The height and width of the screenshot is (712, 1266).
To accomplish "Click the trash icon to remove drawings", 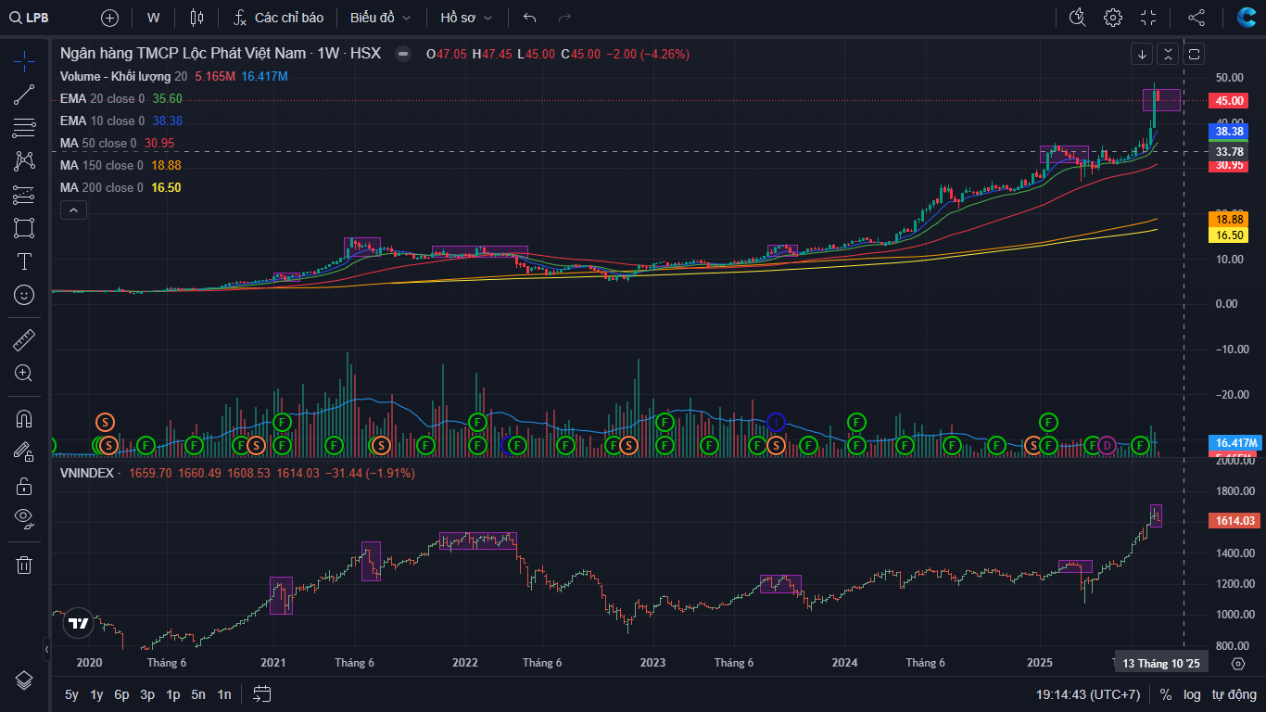I will coord(24,564).
